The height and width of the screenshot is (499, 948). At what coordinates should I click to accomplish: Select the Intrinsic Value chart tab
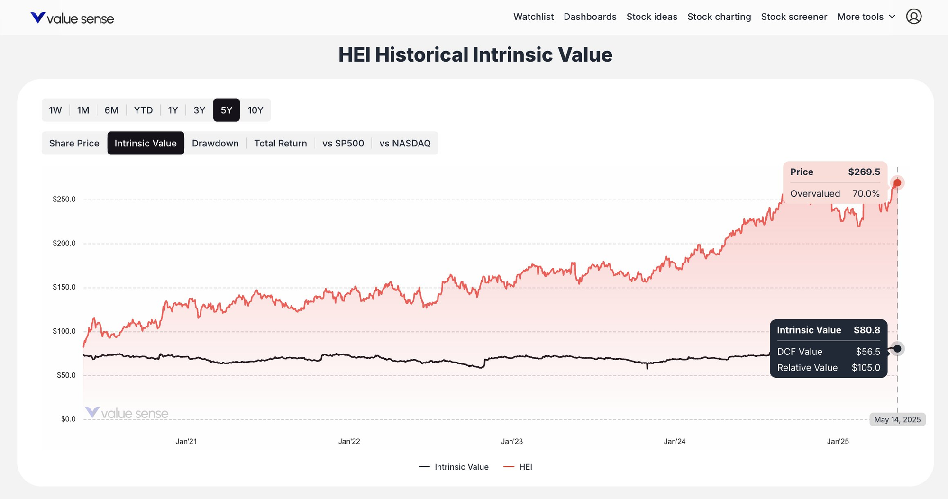[146, 143]
